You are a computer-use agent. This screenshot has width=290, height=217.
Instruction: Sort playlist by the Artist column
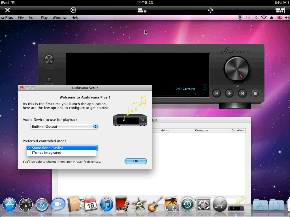pos(177,131)
